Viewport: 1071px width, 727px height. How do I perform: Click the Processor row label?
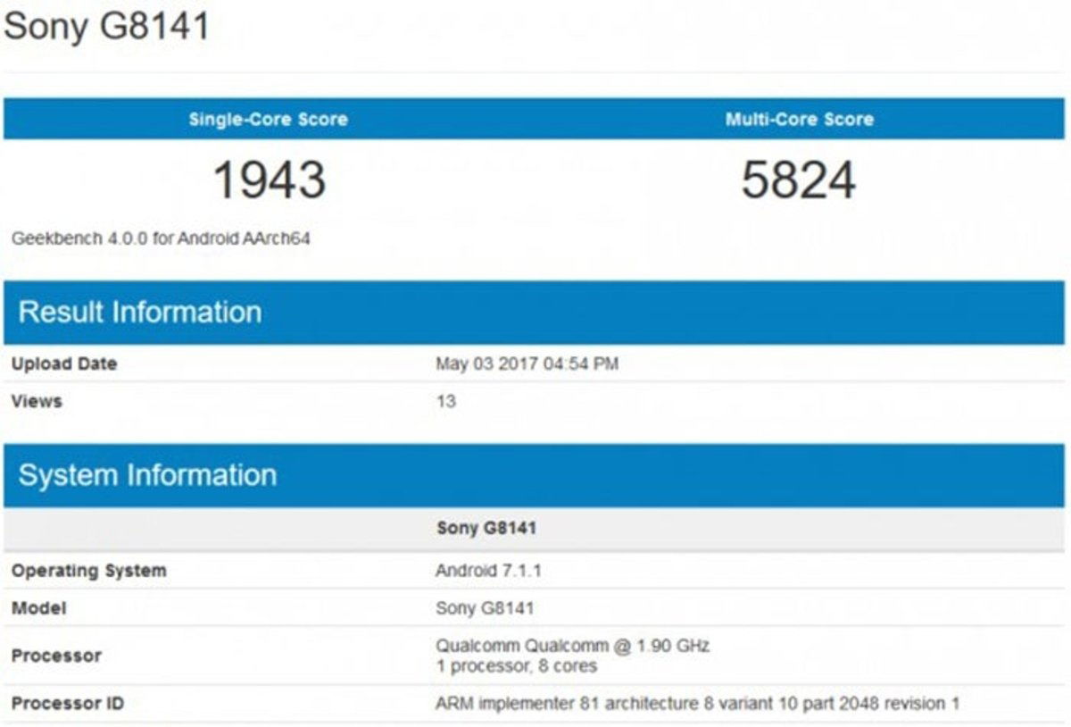pos(56,656)
